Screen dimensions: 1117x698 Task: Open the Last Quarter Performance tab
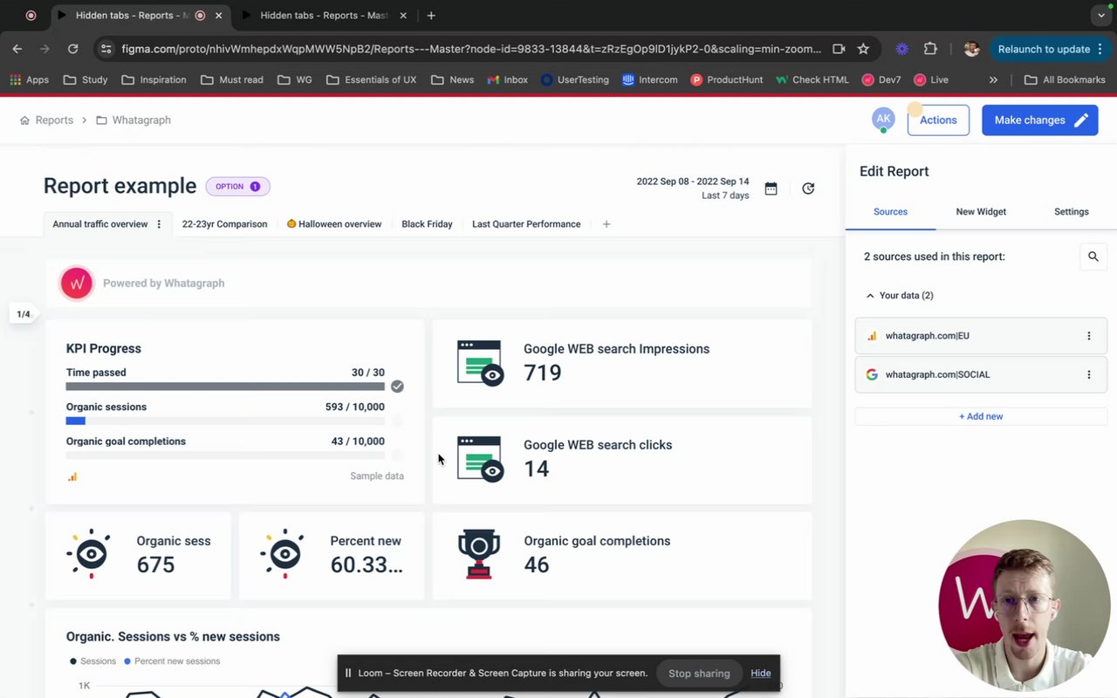526,224
